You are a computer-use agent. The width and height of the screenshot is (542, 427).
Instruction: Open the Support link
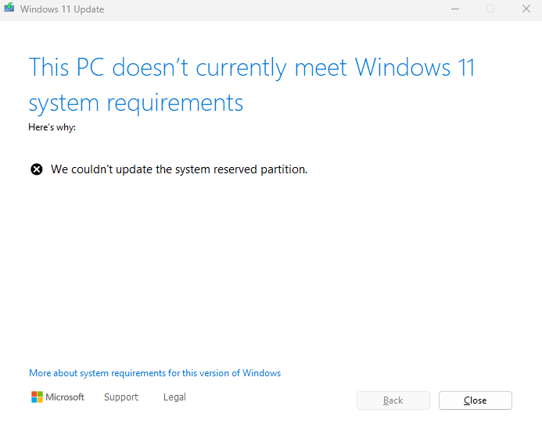121,397
